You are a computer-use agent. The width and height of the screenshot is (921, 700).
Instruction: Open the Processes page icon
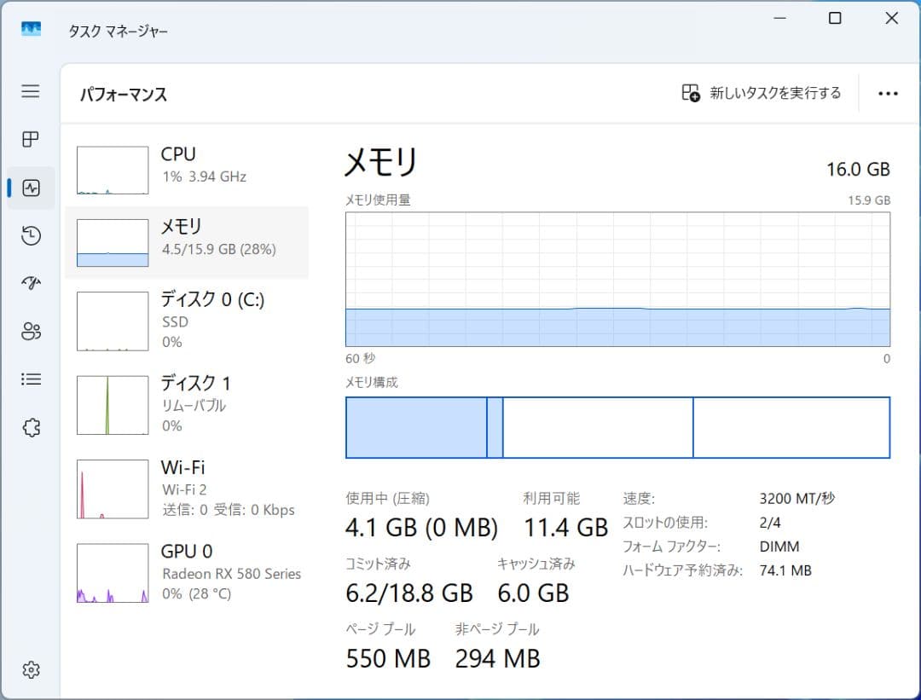click(30, 140)
